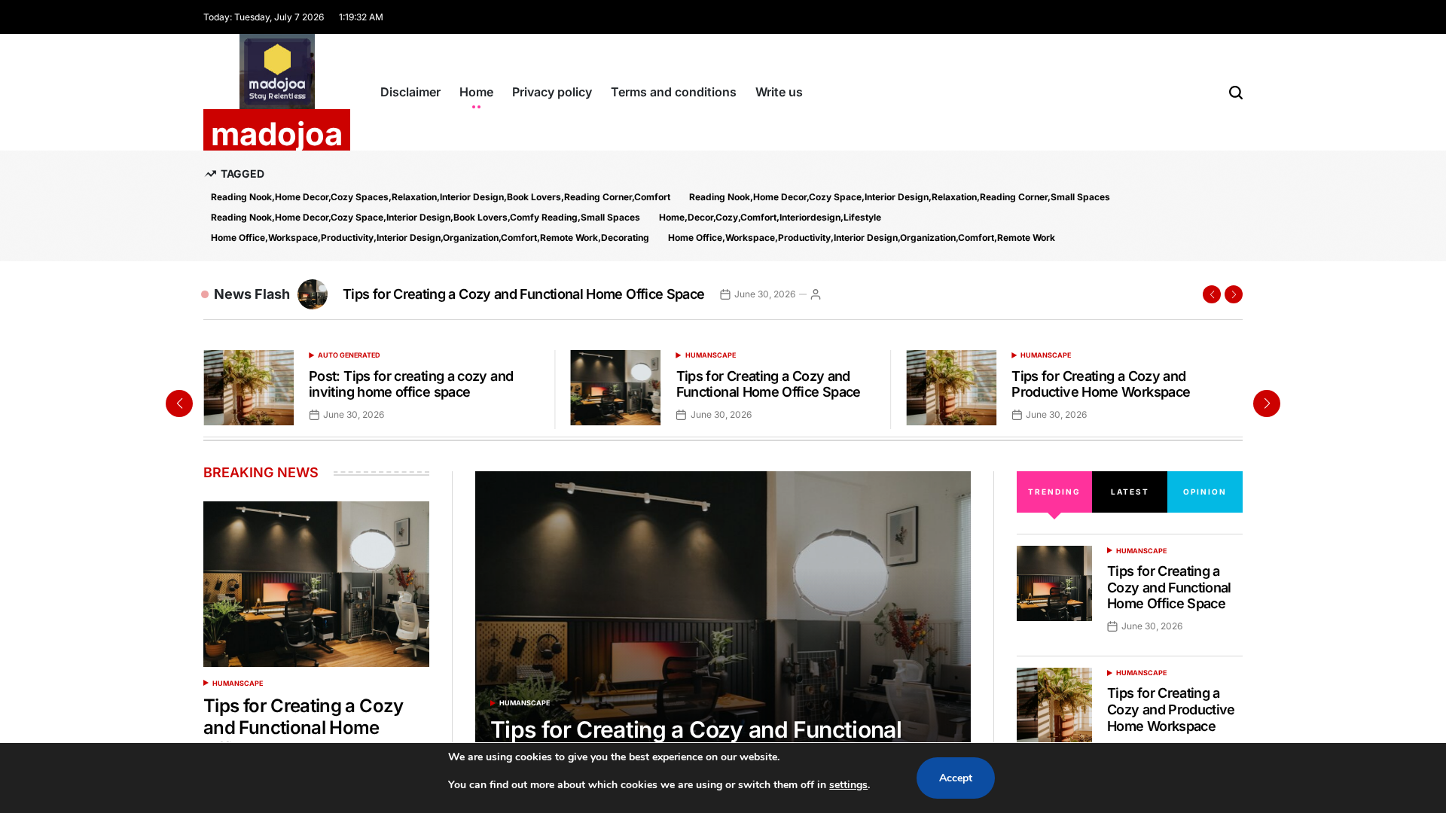Click the News Flash previous arrow
Viewport: 1446px width, 813px height.
click(1211, 294)
